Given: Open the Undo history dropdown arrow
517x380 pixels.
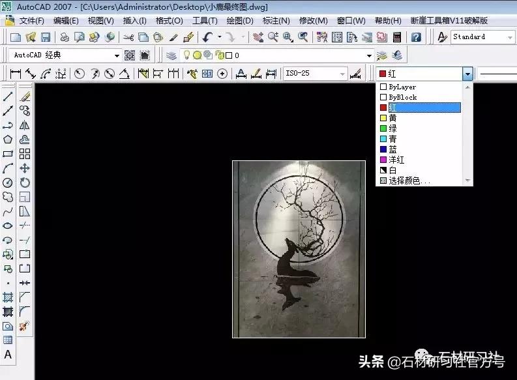Looking at the screenshot, I should click(220, 37).
